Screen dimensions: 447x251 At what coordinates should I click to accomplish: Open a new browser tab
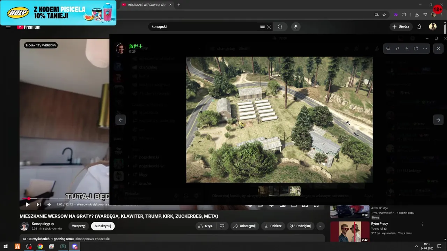(179, 5)
